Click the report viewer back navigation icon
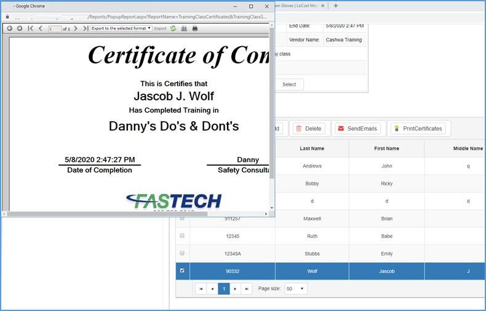 coord(10,28)
